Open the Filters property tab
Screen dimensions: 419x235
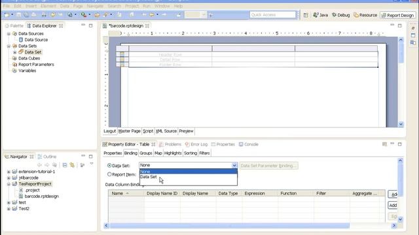pyautogui.click(x=204, y=153)
